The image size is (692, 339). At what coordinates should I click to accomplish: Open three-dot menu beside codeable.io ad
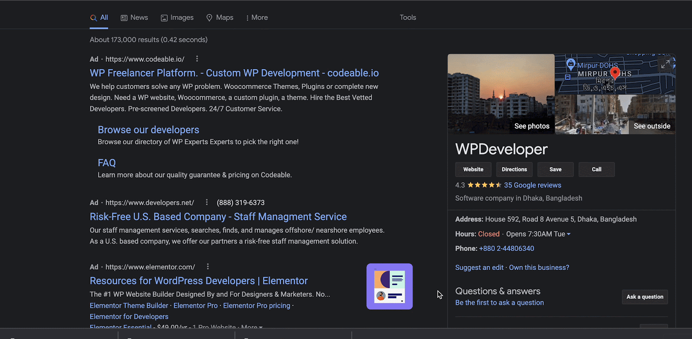[197, 59]
